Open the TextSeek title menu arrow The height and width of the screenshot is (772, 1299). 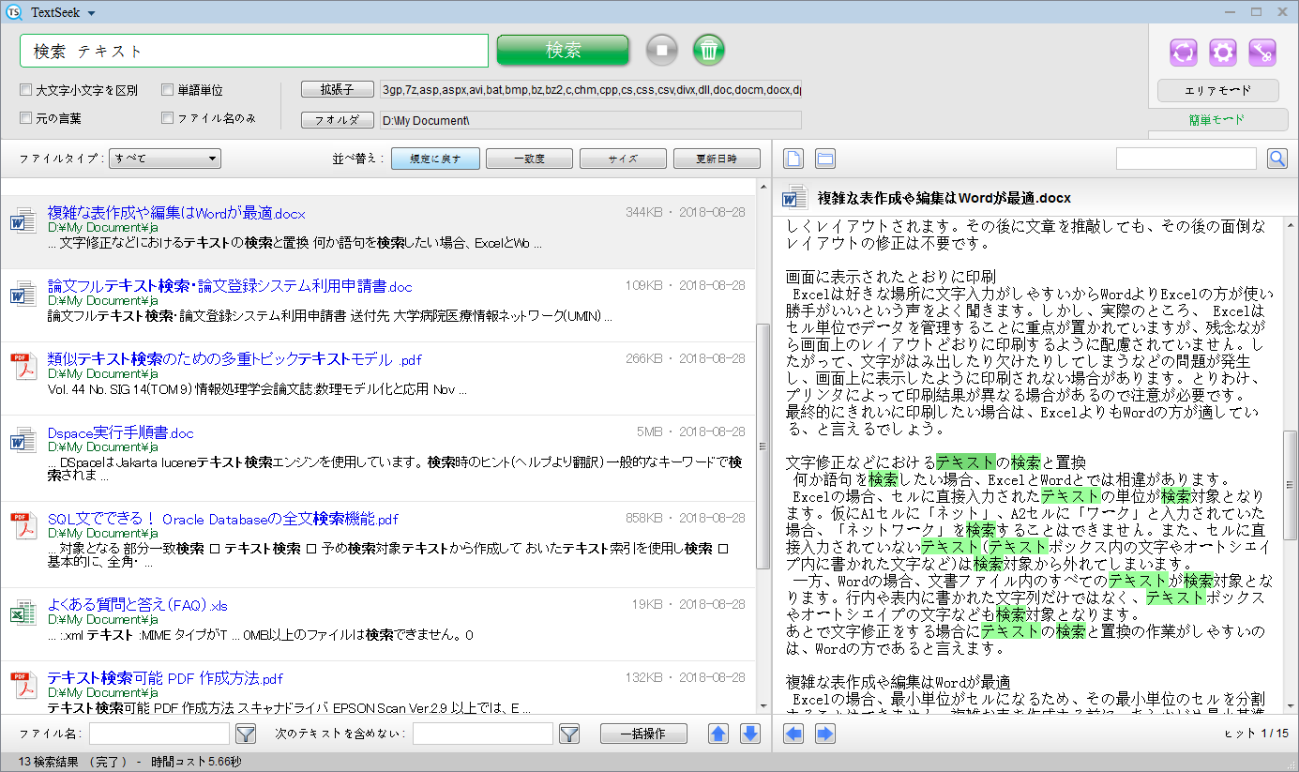(x=91, y=13)
